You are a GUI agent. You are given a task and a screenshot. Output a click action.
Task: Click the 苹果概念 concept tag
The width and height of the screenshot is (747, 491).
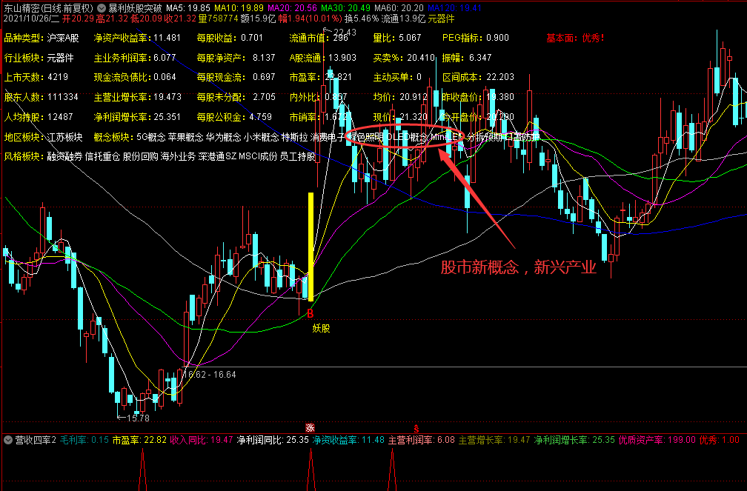[x=186, y=137]
